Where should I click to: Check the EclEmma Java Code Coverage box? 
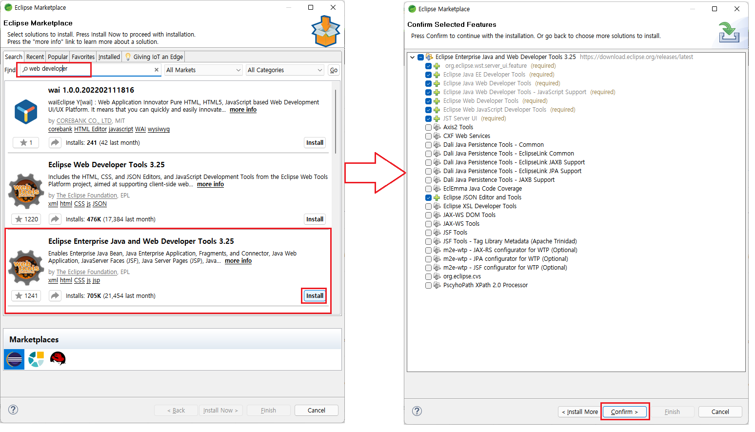pyautogui.click(x=428, y=189)
